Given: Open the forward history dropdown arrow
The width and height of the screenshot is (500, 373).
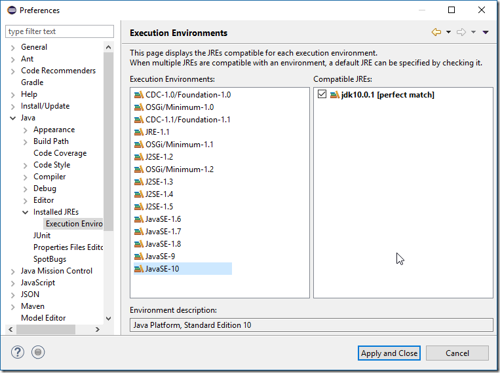Looking at the screenshot, I should click(474, 32).
